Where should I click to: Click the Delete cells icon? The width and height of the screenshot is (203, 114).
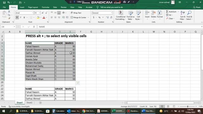point(154,13)
